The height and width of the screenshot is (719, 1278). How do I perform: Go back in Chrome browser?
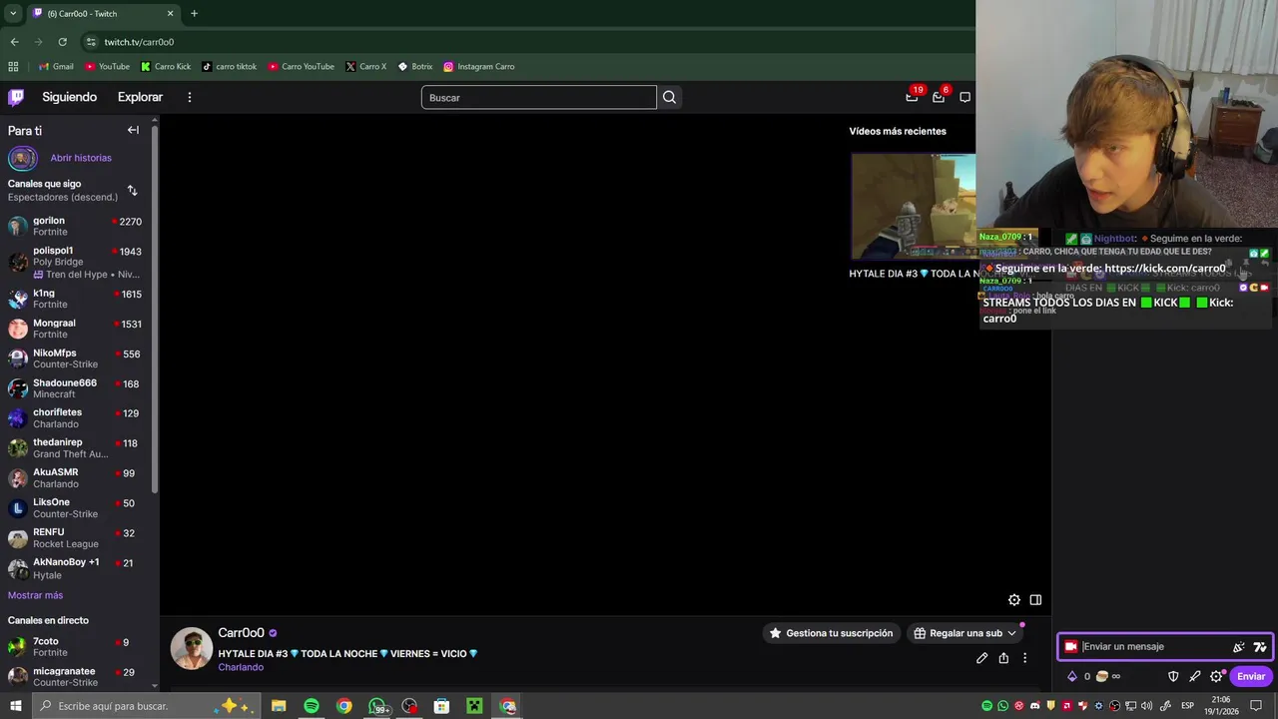click(14, 42)
